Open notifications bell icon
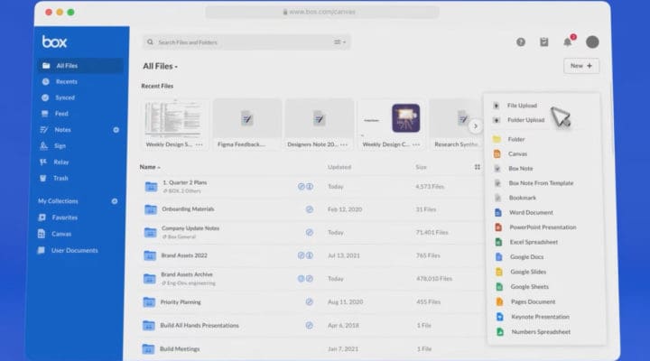Viewport: 650px width, 361px height. [568, 42]
